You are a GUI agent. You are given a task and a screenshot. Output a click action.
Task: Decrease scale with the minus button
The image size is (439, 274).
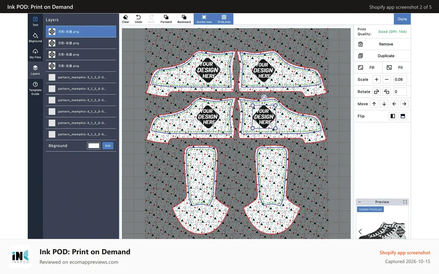pyautogui.click(x=387, y=79)
